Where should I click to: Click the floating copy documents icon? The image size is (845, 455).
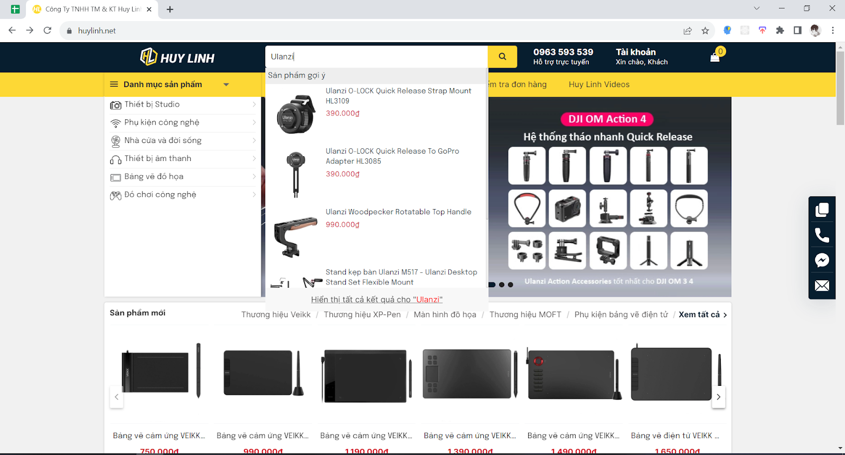(x=822, y=210)
